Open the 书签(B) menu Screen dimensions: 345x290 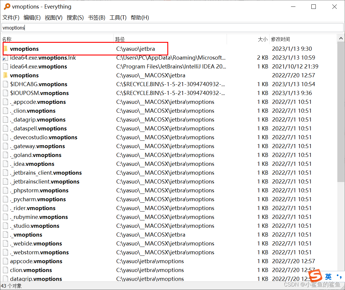click(97, 17)
